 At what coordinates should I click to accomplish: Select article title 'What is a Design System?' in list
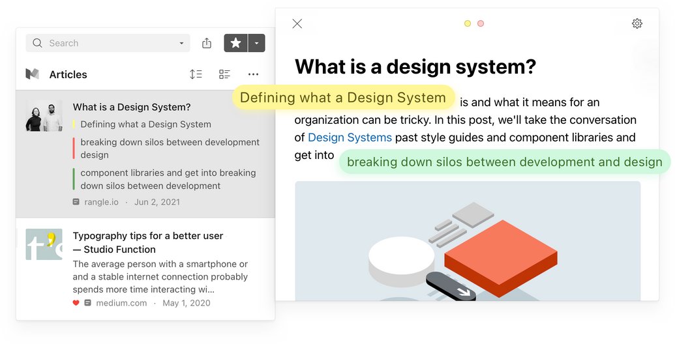[132, 107]
